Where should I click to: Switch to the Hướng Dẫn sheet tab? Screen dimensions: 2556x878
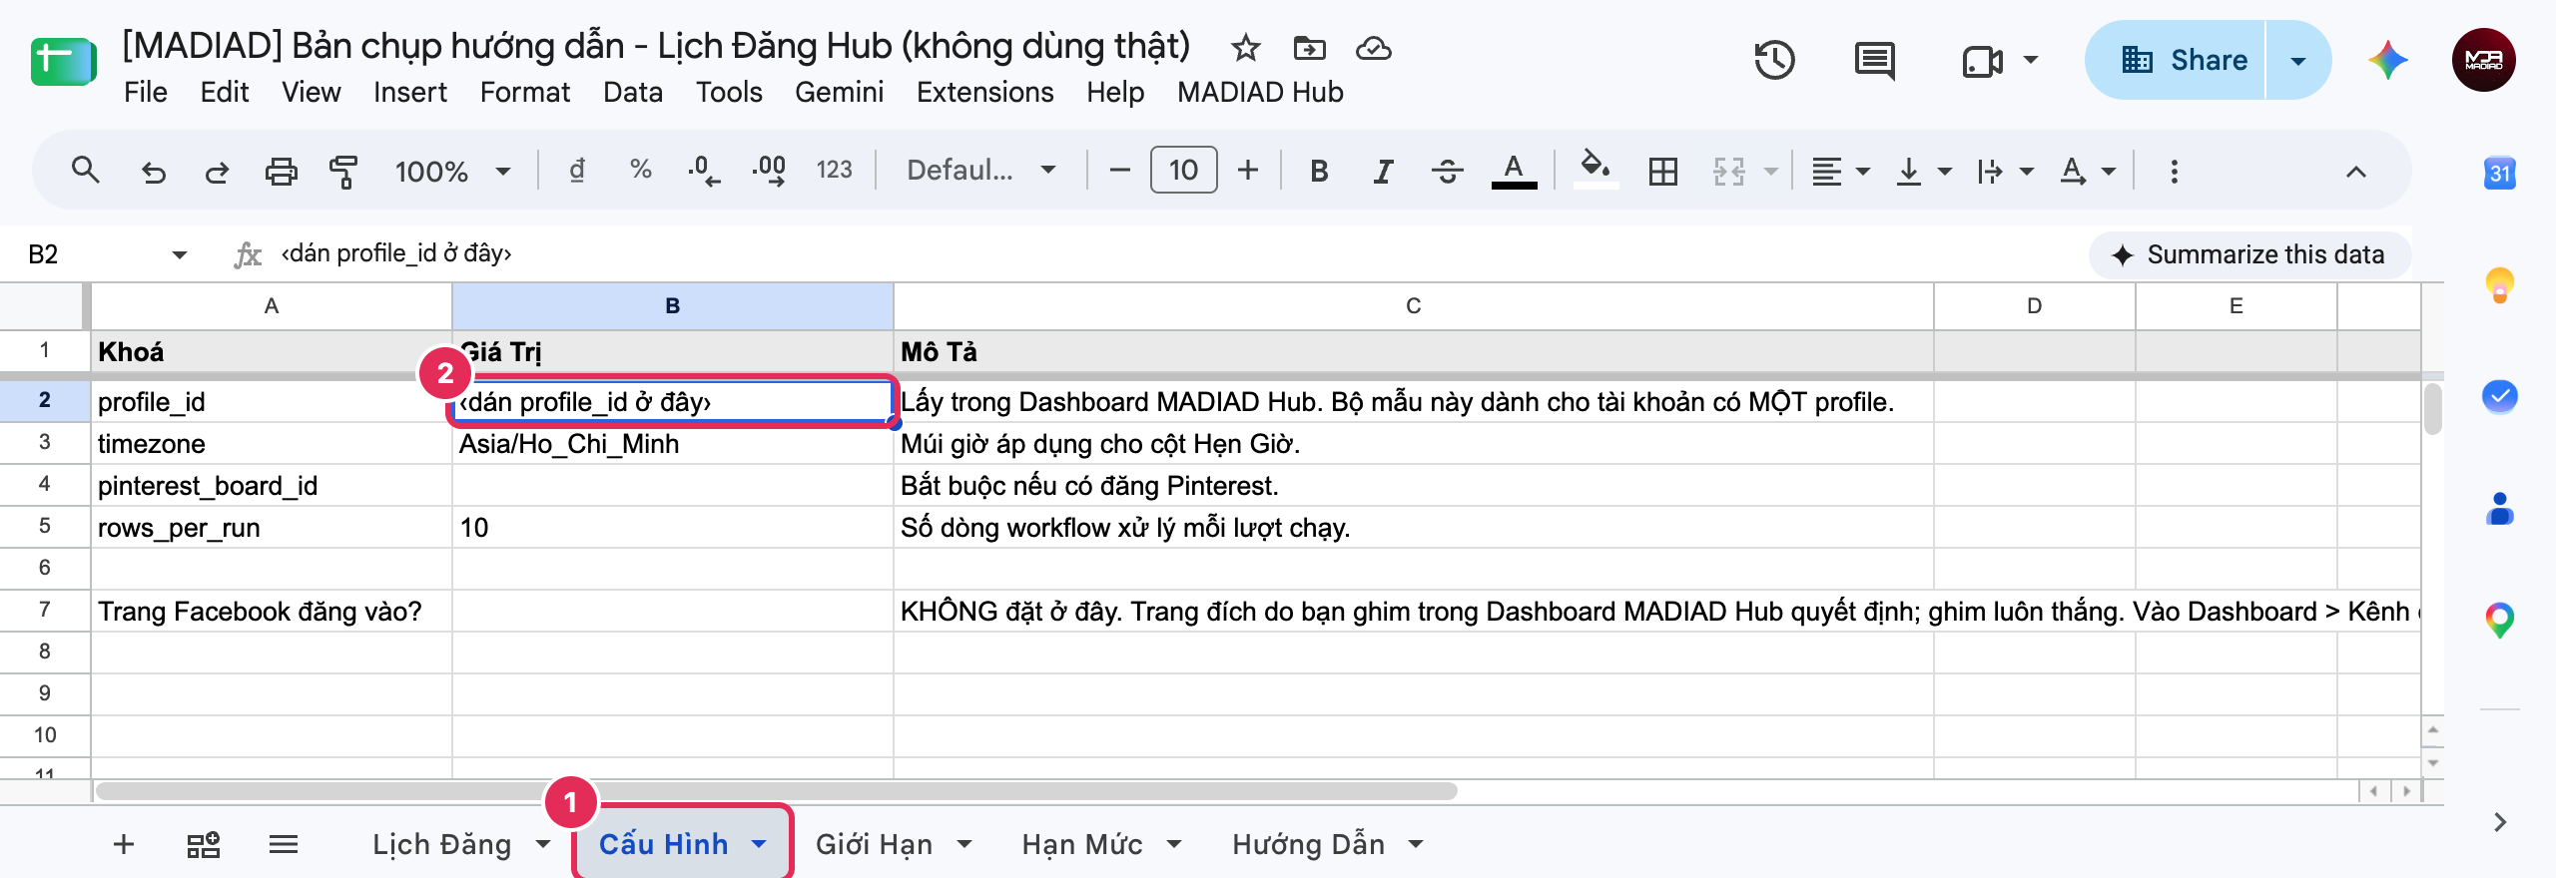coord(1308,844)
